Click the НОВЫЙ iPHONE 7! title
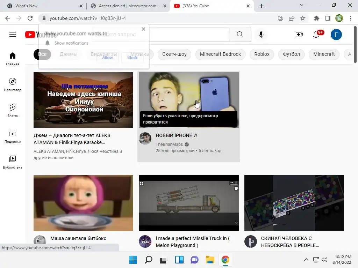 click(x=177, y=135)
